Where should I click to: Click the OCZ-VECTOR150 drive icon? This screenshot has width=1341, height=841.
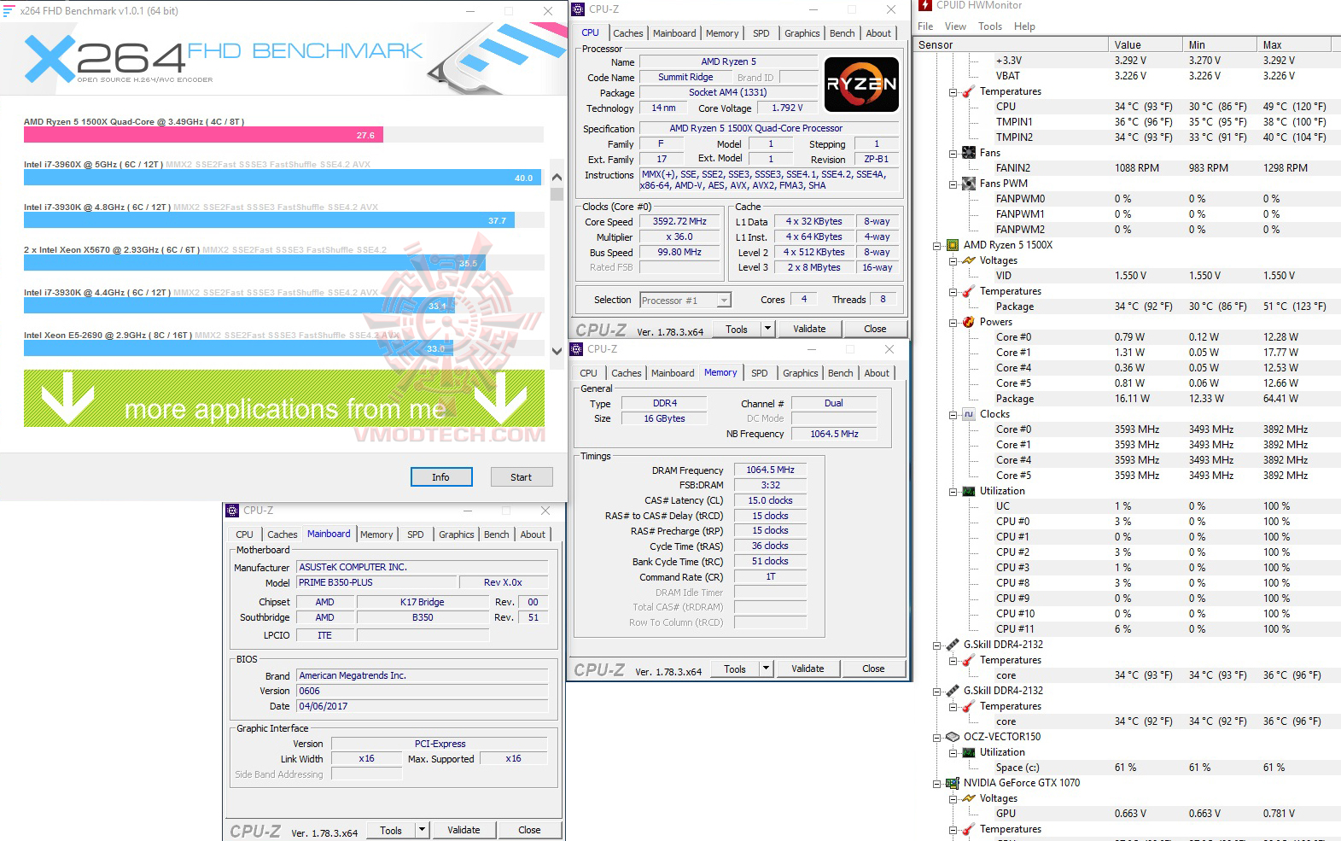coord(953,737)
